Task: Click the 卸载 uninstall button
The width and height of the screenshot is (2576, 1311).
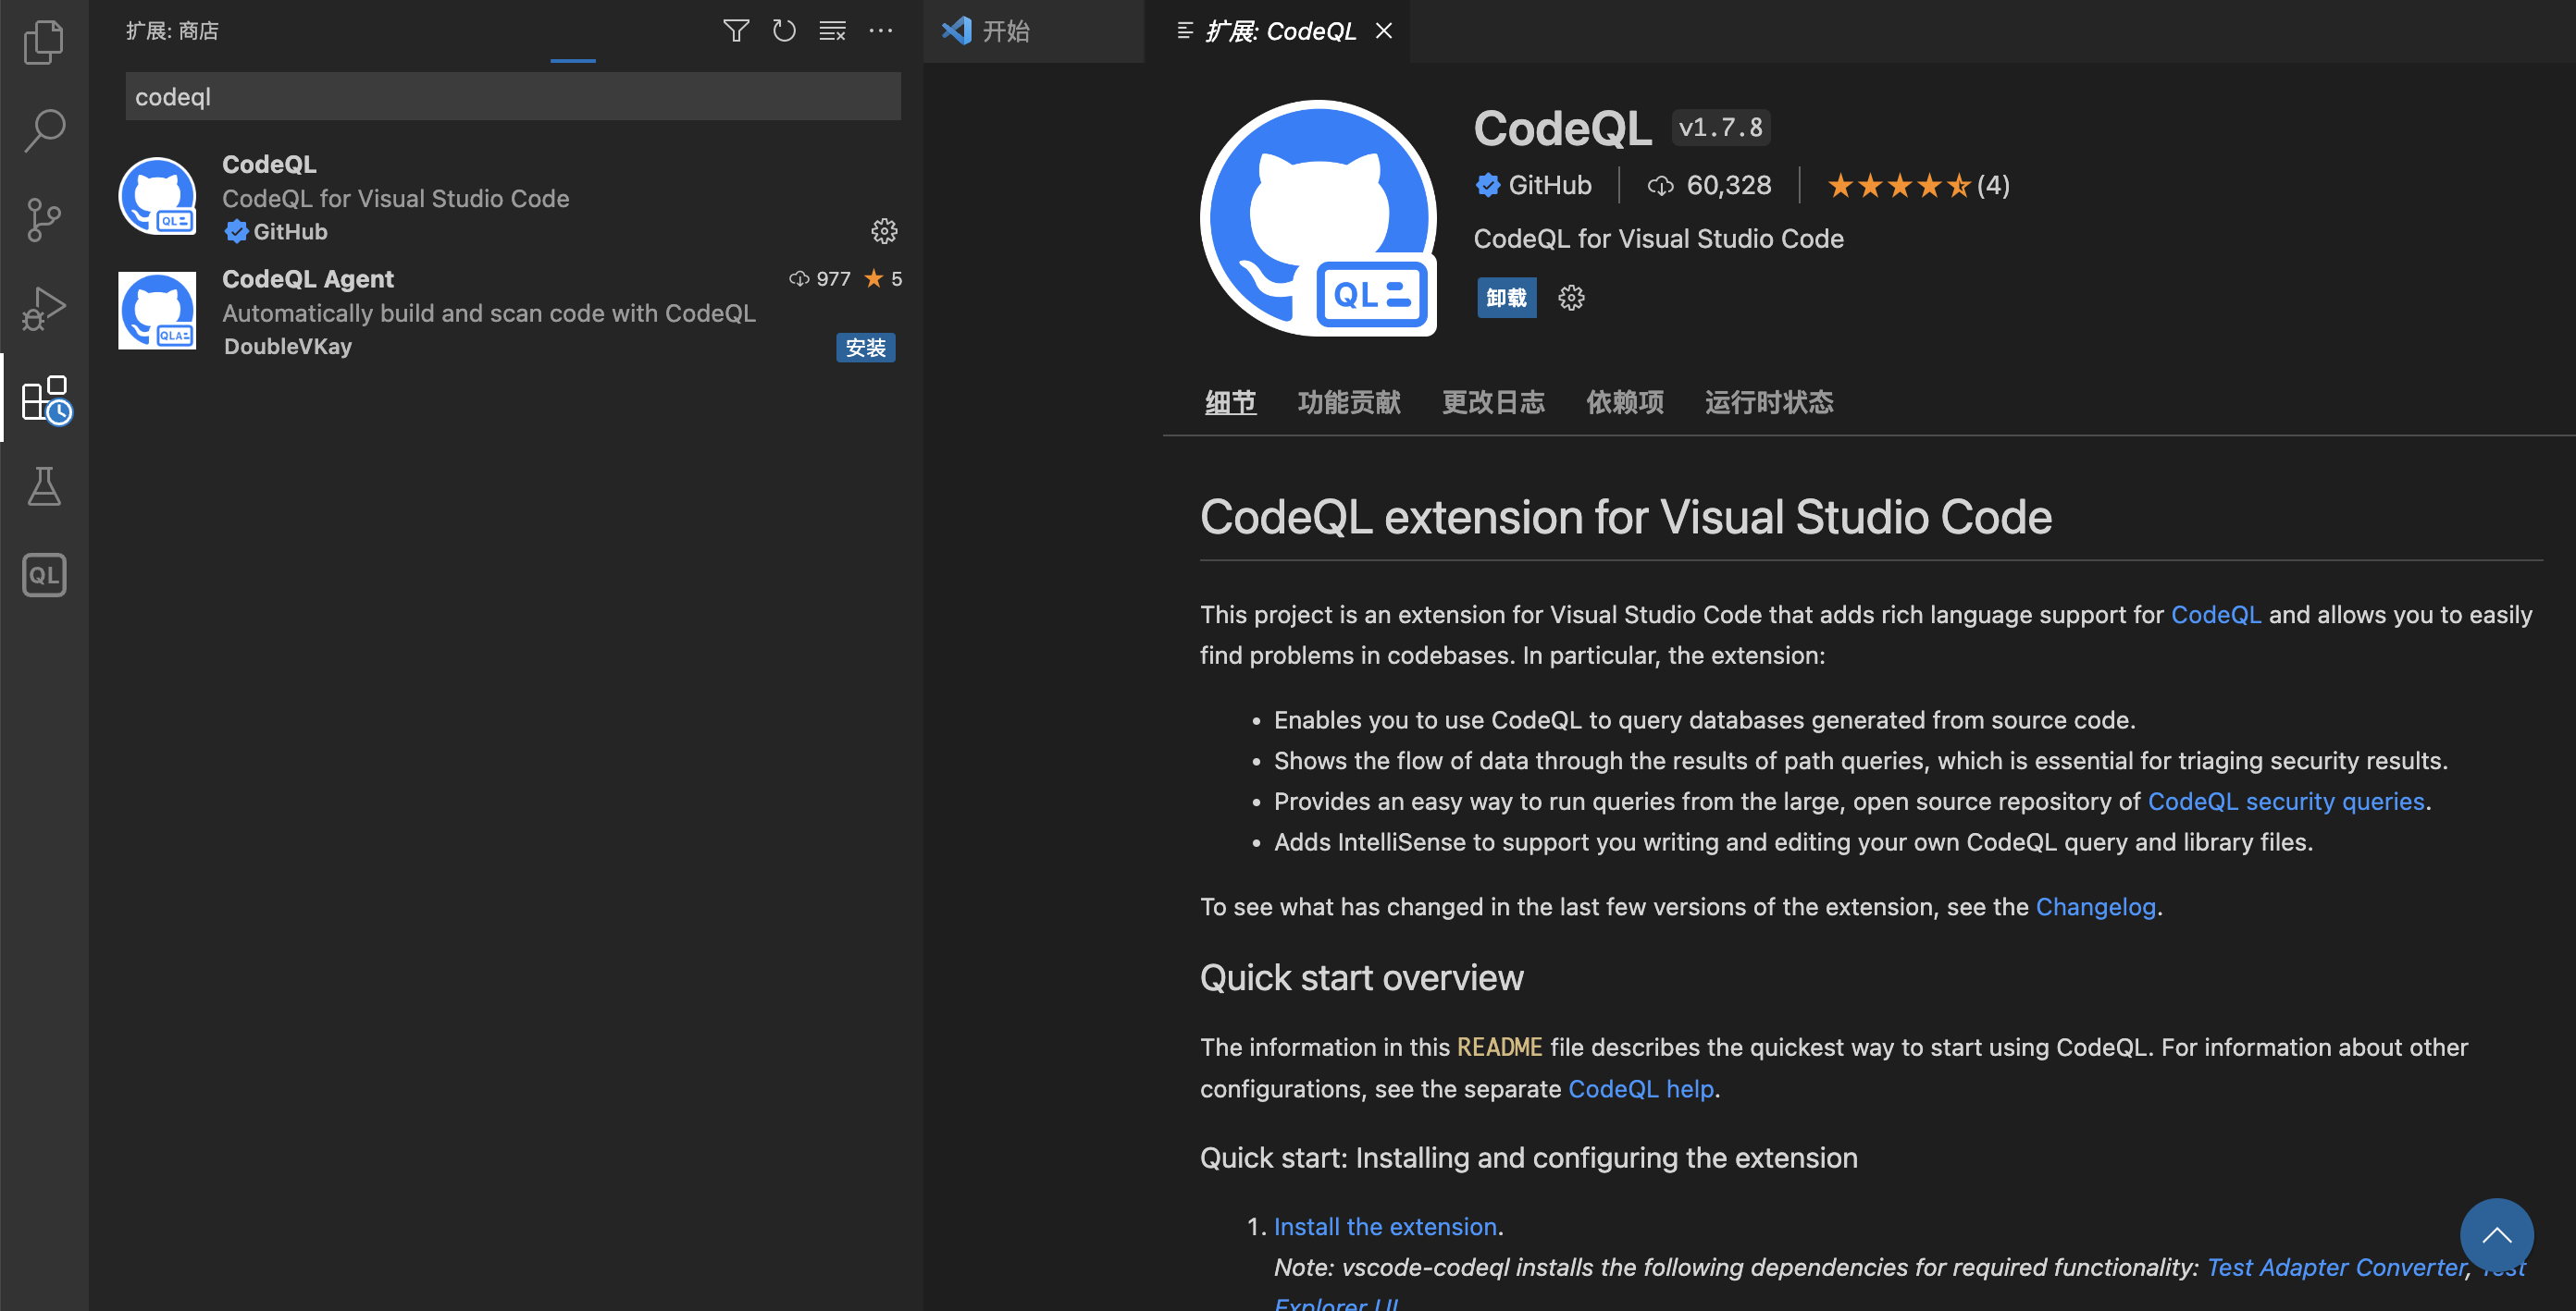Action: (x=1506, y=298)
